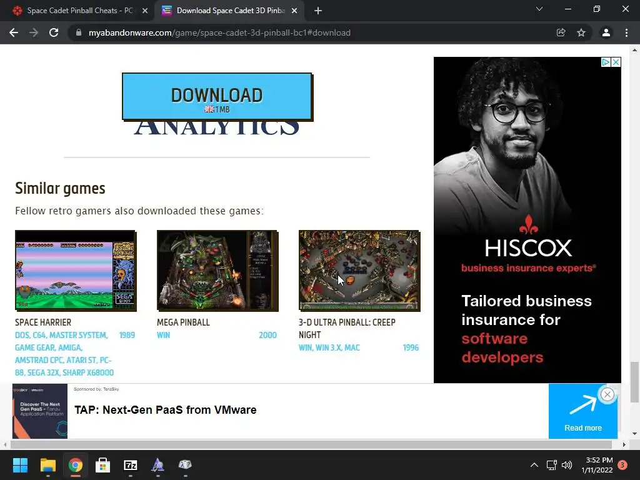
Task: Click 3-D ULTRA PINBALL: CREEP NIGHT title
Action: coord(347,329)
